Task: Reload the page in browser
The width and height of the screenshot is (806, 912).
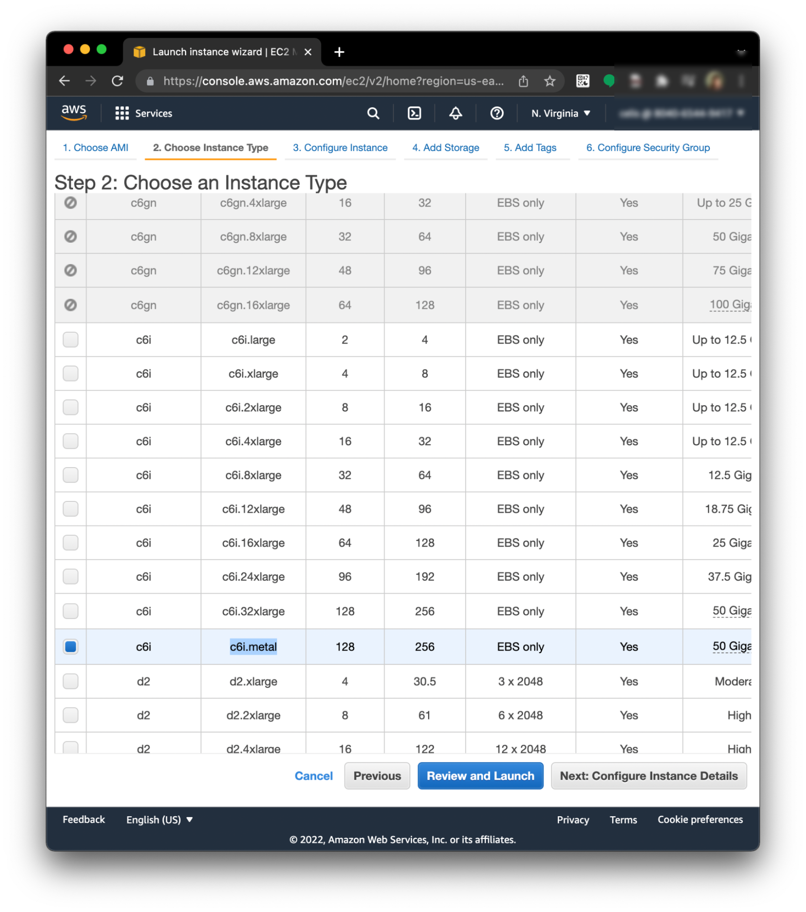Action: [117, 81]
